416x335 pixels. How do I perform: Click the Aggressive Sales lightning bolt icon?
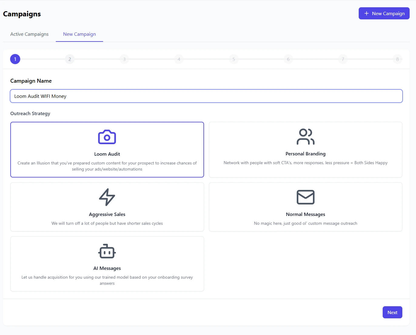[x=107, y=197]
